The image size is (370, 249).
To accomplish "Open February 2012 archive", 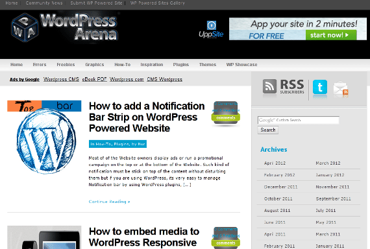I will [279, 175].
